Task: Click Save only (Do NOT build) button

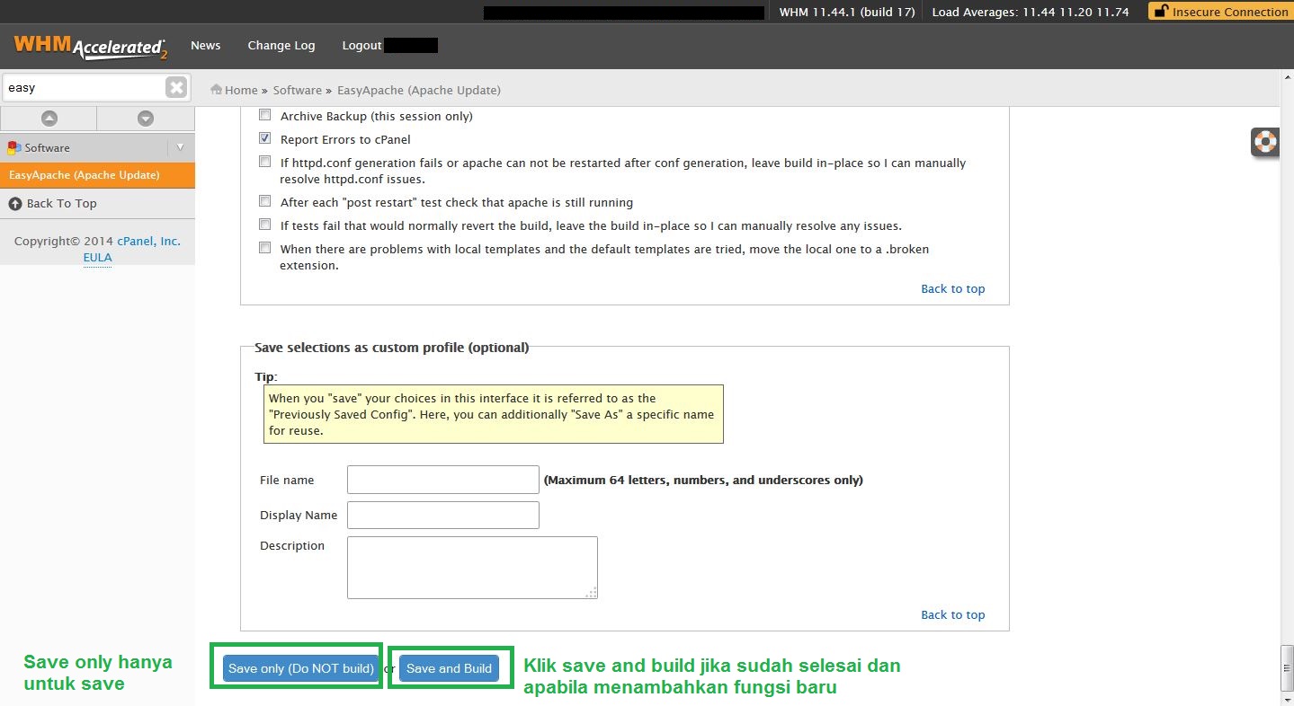Action: [300, 668]
